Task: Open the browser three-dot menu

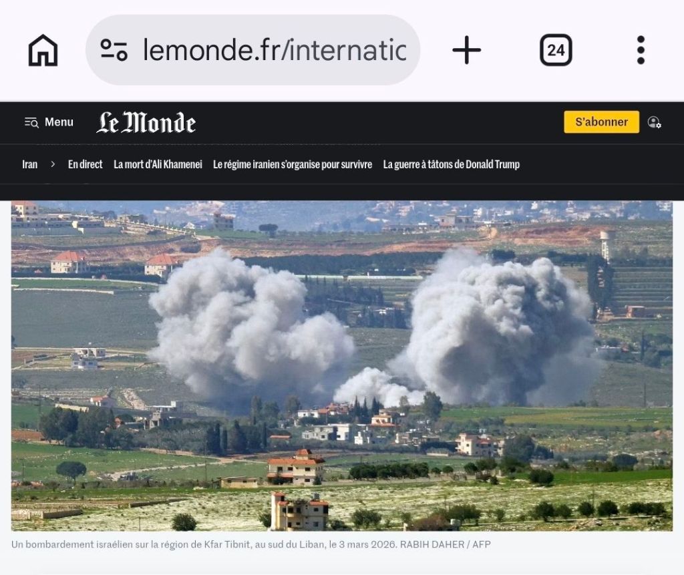Action: coord(641,50)
